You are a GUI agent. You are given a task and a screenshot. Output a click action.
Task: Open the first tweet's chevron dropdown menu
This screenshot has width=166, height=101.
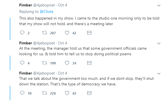[x=159, y=6]
